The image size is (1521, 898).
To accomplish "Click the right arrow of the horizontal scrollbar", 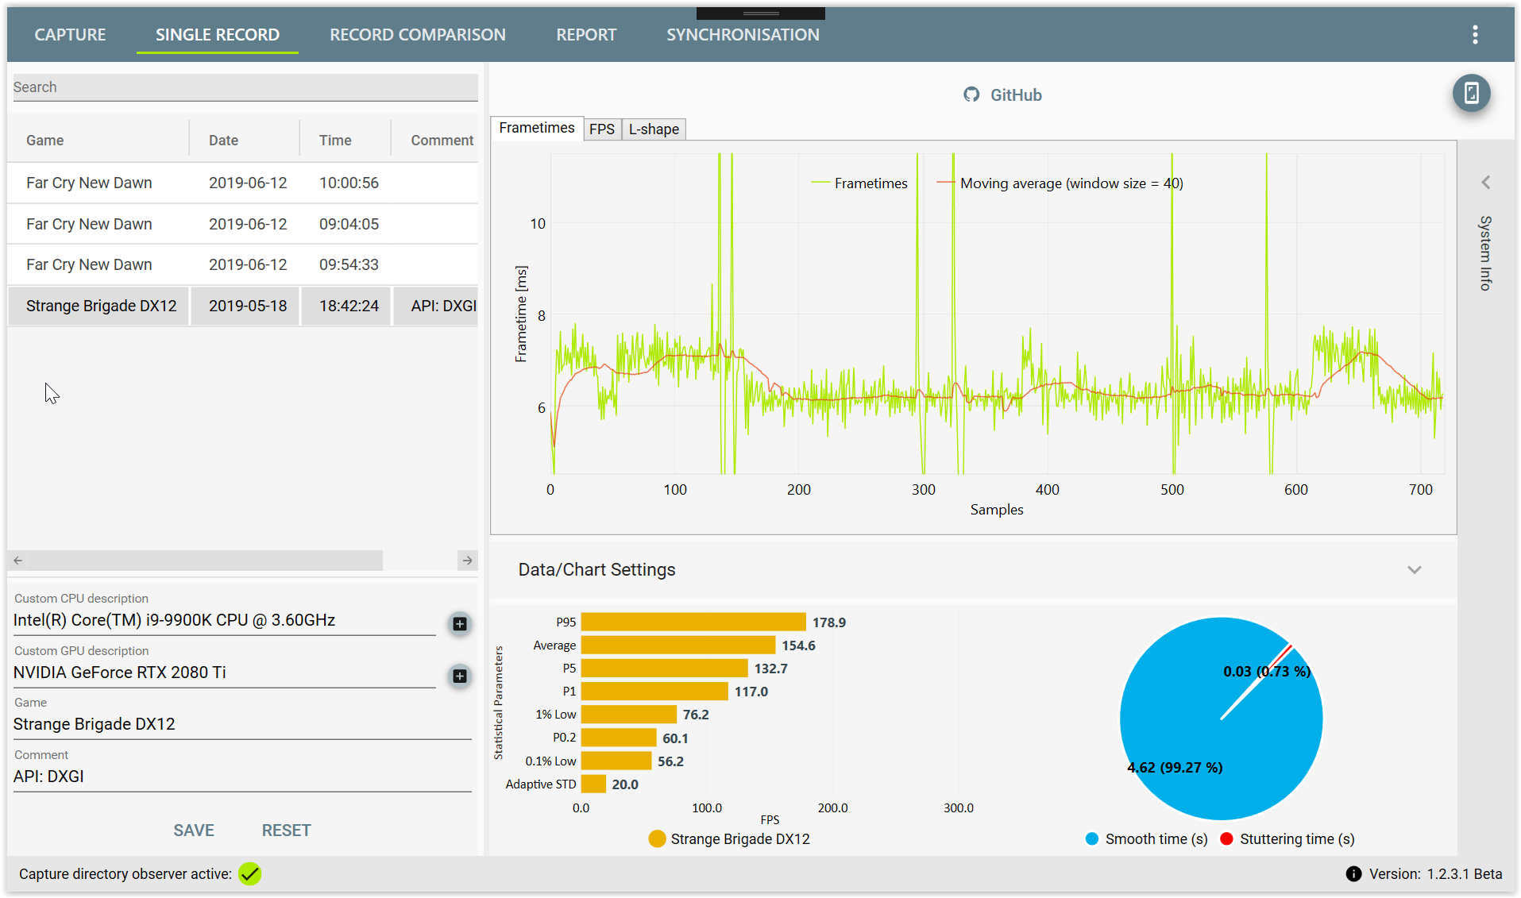I will 468,560.
